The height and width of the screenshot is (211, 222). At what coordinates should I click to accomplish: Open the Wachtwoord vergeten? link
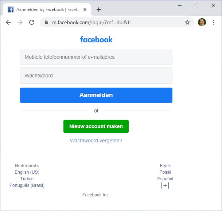click(96, 141)
